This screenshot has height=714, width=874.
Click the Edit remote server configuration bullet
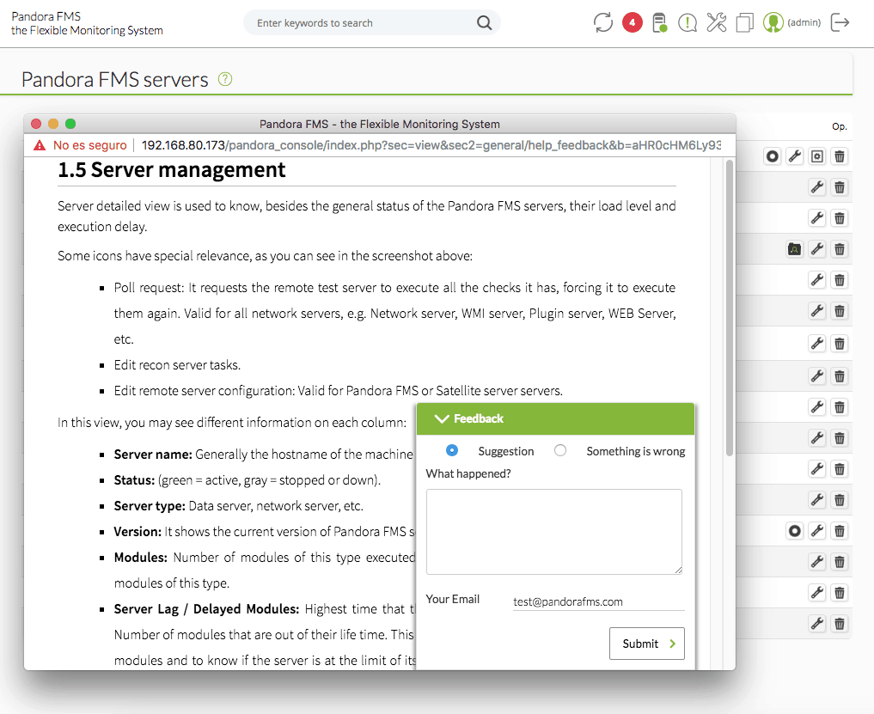339,391
